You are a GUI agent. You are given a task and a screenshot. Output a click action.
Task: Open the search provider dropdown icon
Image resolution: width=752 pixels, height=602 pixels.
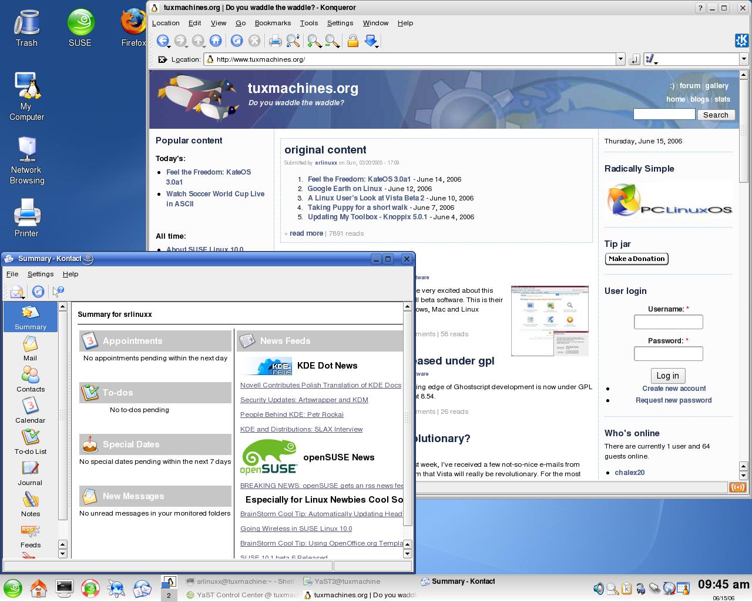[651, 59]
